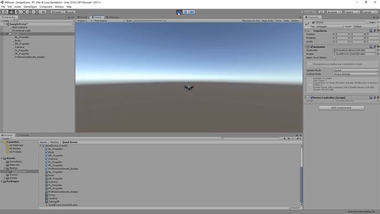Screen dimensions: 380x214
Task: Open Drone Controller script help icon
Action: coord(371,97)
